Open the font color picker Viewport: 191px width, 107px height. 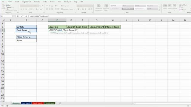coord(41,9)
